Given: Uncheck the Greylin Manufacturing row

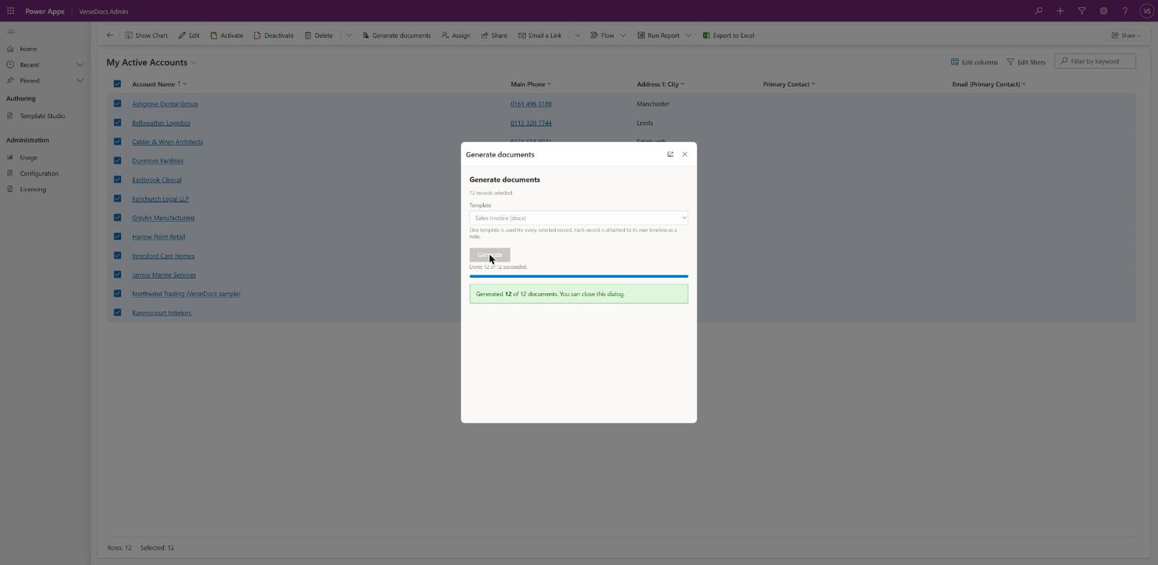Looking at the screenshot, I should tap(117, 218).
